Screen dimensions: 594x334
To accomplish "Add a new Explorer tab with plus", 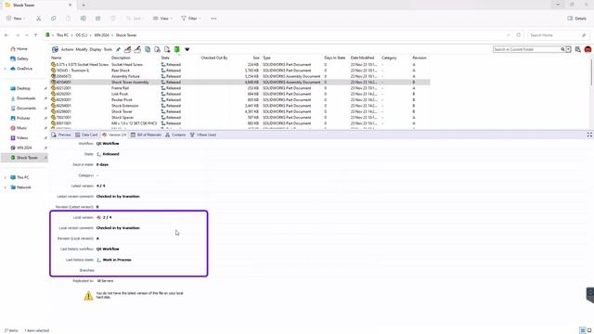I will (x=84, y=5).
